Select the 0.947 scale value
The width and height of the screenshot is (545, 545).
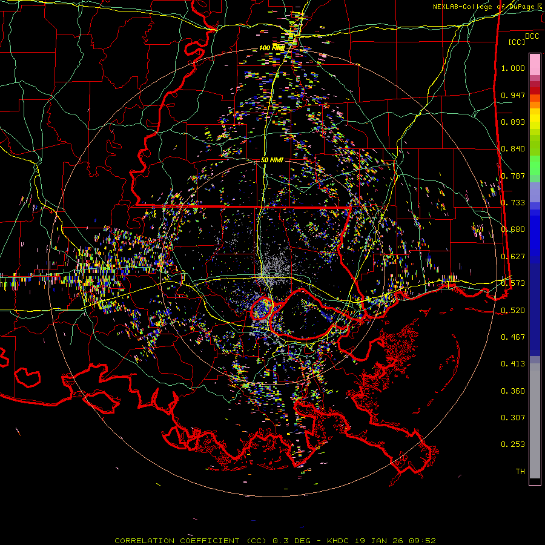point(513,95)
